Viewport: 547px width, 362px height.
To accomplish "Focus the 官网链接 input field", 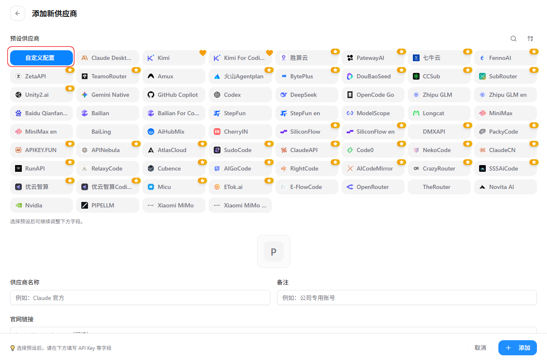I will (x=273, y=330).
